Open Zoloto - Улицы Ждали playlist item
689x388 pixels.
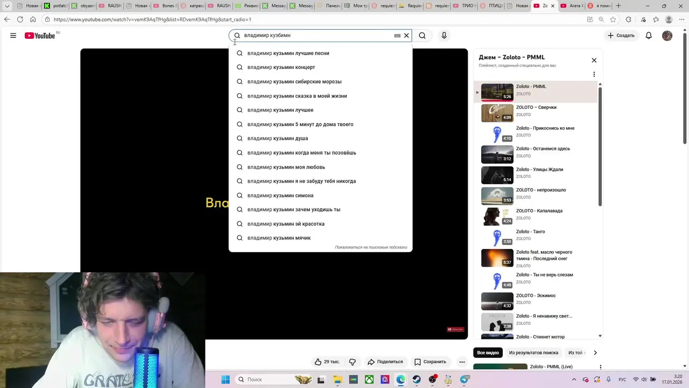tap(536, 175)
